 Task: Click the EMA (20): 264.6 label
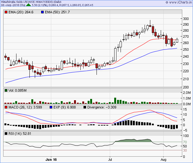tap(21, 12)
